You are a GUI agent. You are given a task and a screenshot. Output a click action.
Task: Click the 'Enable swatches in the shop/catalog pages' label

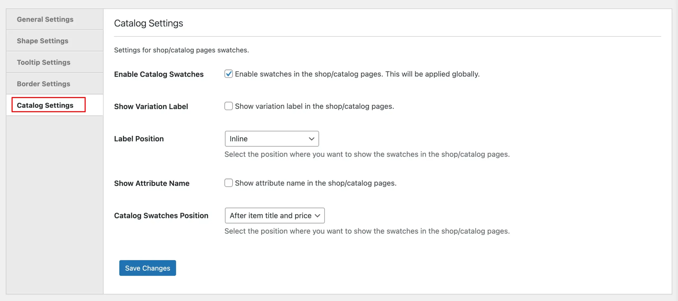click(x=357, y=74)
